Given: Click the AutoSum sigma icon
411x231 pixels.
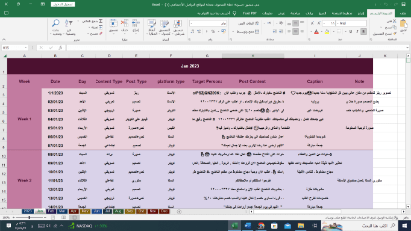Looking at the screenshot, I should pos(101,21).
